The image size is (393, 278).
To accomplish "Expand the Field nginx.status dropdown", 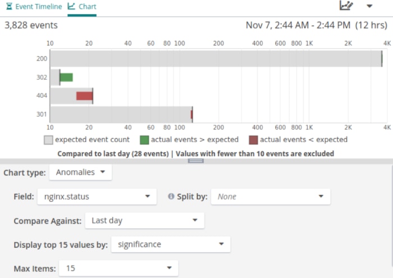I will [97, 197].
